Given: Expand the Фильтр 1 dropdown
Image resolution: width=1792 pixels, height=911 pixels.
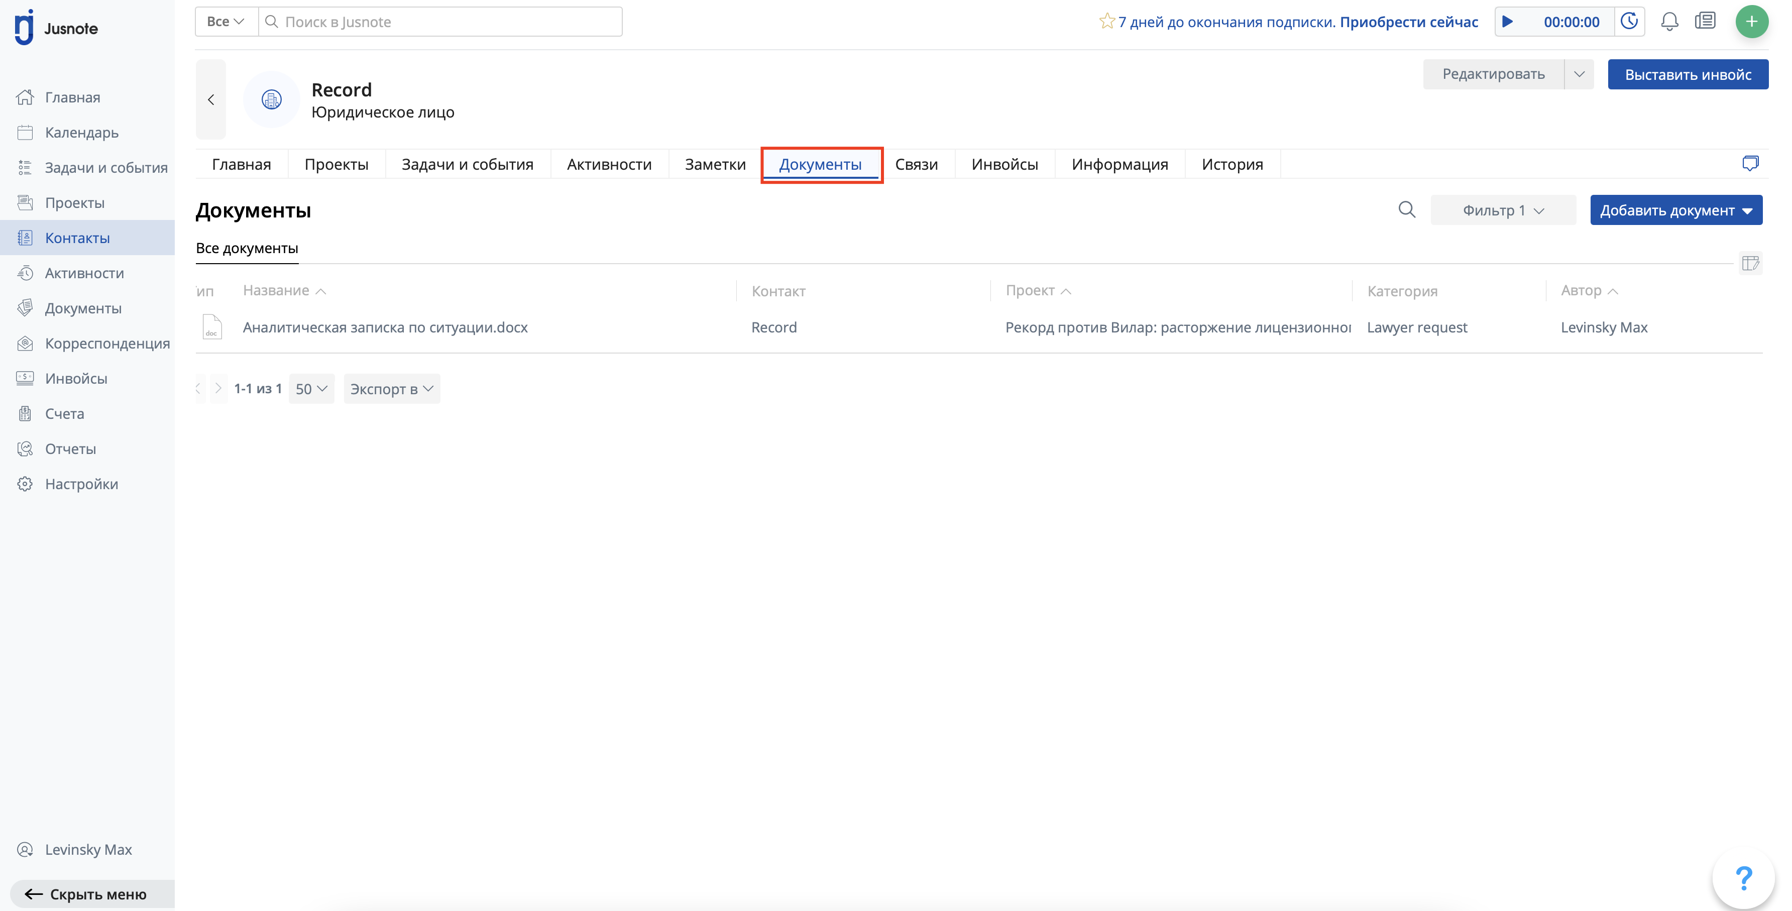Looking at the screenshot, I should point(1503,210).
